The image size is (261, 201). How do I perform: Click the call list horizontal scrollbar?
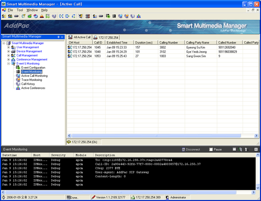tap(156, 136)
